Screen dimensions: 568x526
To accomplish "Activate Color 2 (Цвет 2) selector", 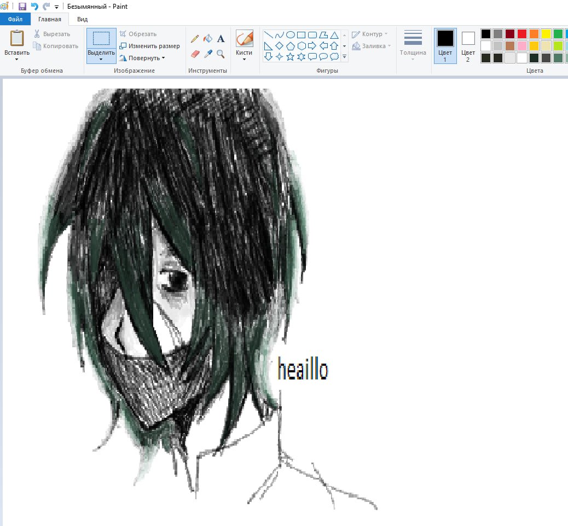I will tap(468, 45).
